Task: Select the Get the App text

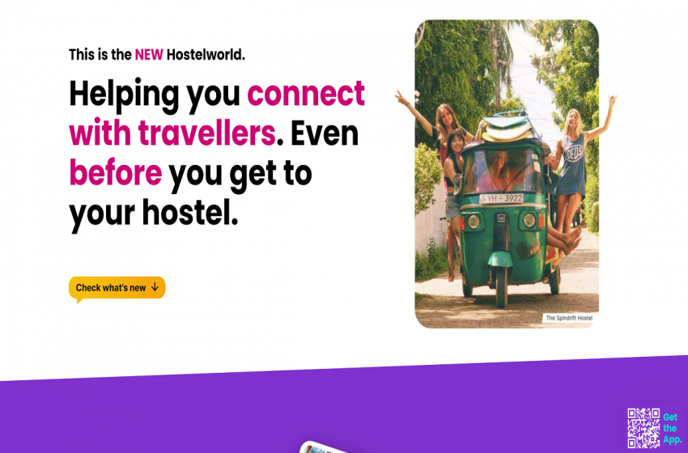Action: pyautogui.click(x=672, y=429)
